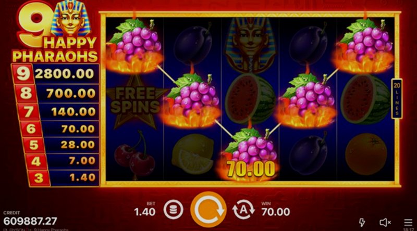Click the cherries symbol in the bottom-left reel

pyautogui.click(x=135, y=155)
